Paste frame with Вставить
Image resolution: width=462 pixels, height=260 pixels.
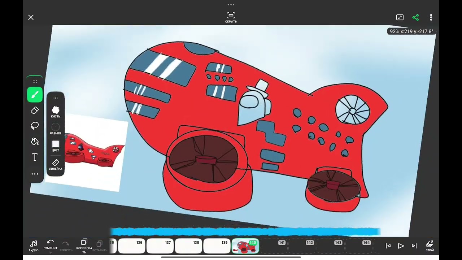tap(100, 246)
